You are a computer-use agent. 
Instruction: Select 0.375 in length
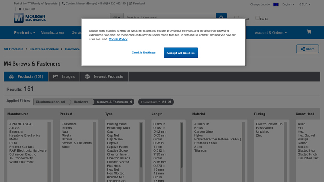pos(159,166)
